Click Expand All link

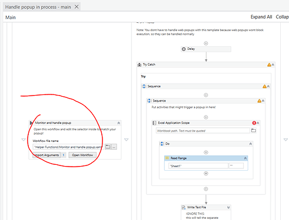(x=261, y=17)
